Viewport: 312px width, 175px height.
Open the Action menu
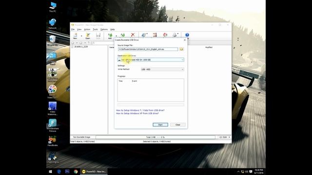click(x=87, y=29)
